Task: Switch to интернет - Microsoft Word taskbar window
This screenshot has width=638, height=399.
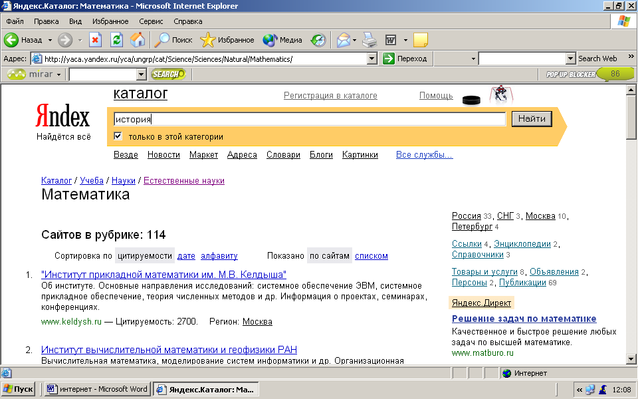Action: [97, 389]
